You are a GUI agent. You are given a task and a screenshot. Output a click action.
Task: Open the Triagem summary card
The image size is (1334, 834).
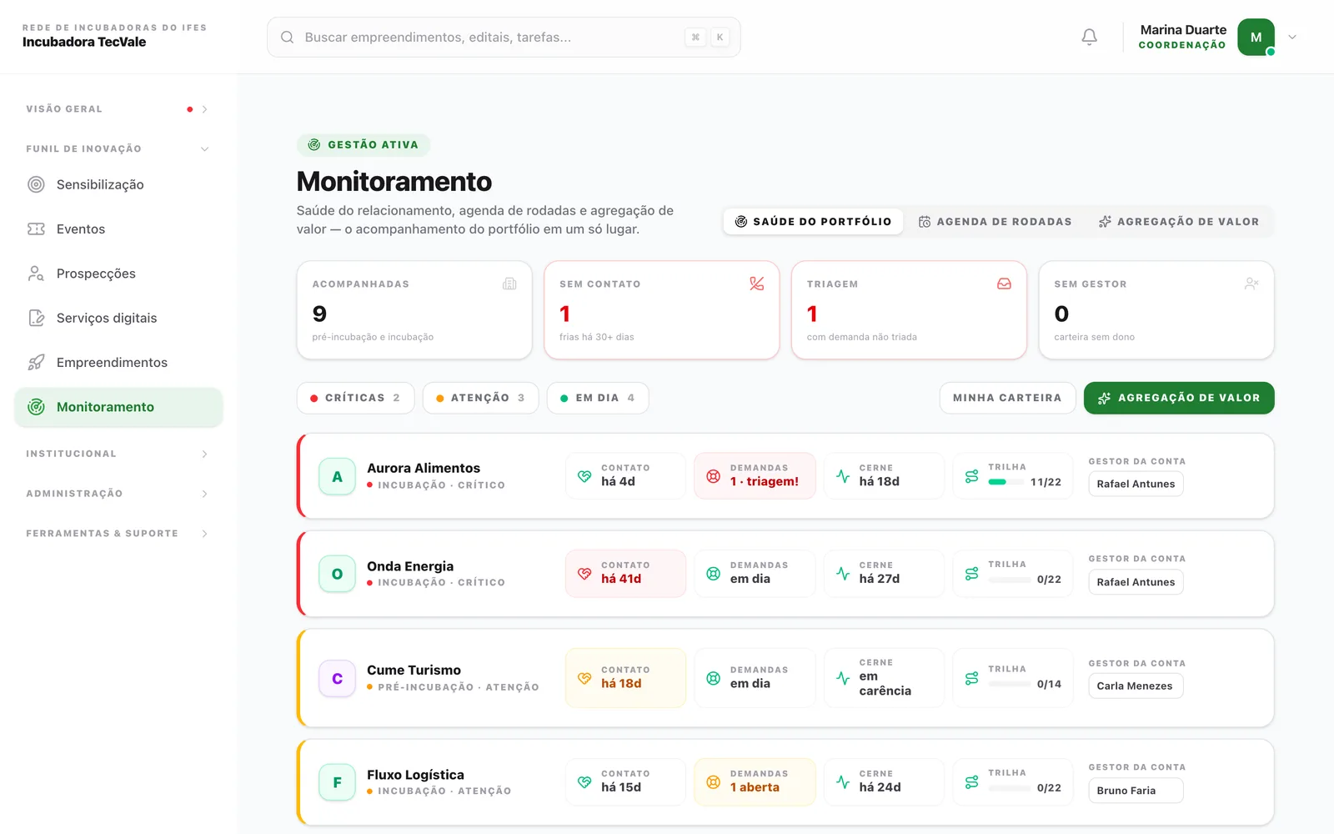click(x=909, y=310)
